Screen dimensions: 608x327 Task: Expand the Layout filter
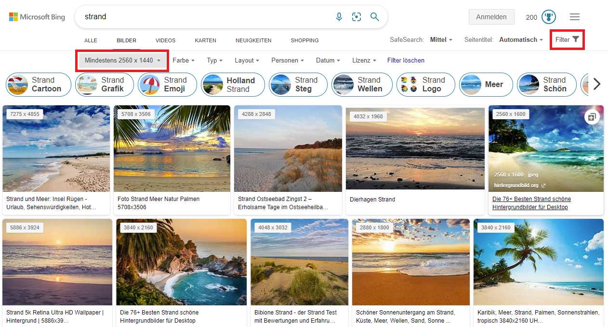(x=247, y=61)
